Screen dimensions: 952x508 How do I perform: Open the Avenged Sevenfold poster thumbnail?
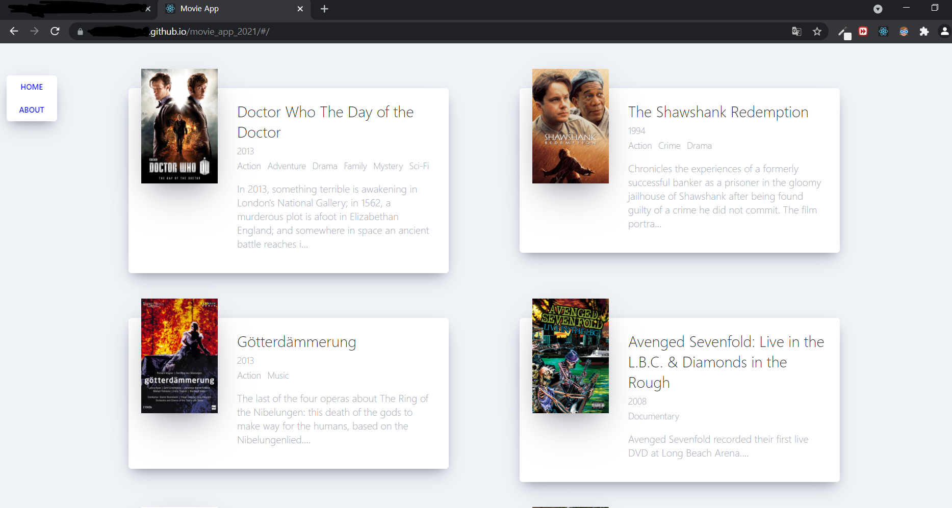[571, 356]
